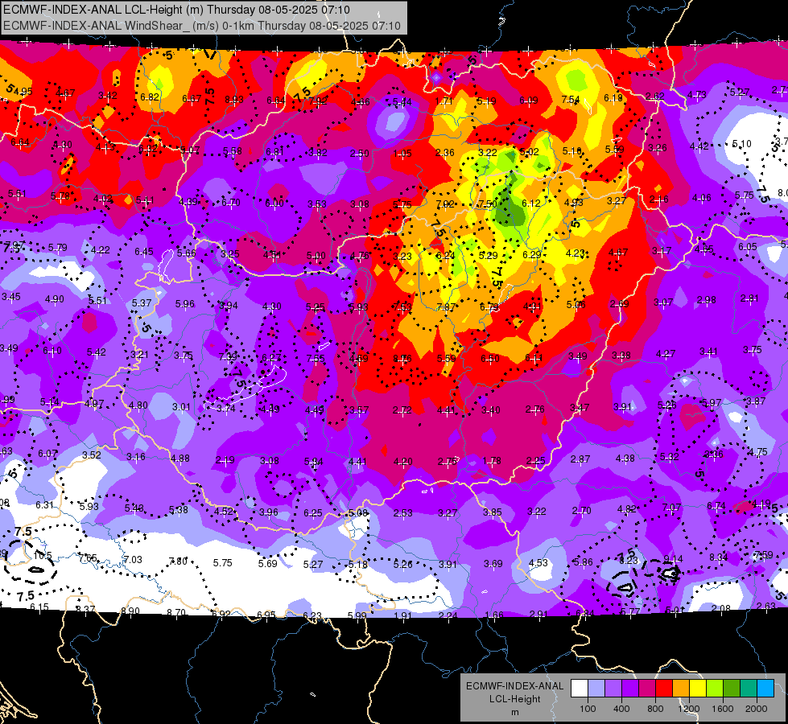Screen dimensions: 788x724
Task: Select the deep purple legend swatch after 400
Action: coord(630,689)
